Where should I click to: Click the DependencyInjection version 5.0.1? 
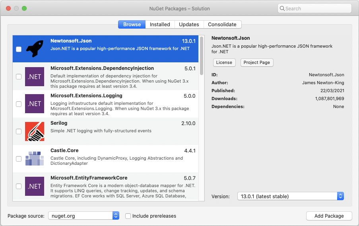pyautogui.click(x=190, y=69)
